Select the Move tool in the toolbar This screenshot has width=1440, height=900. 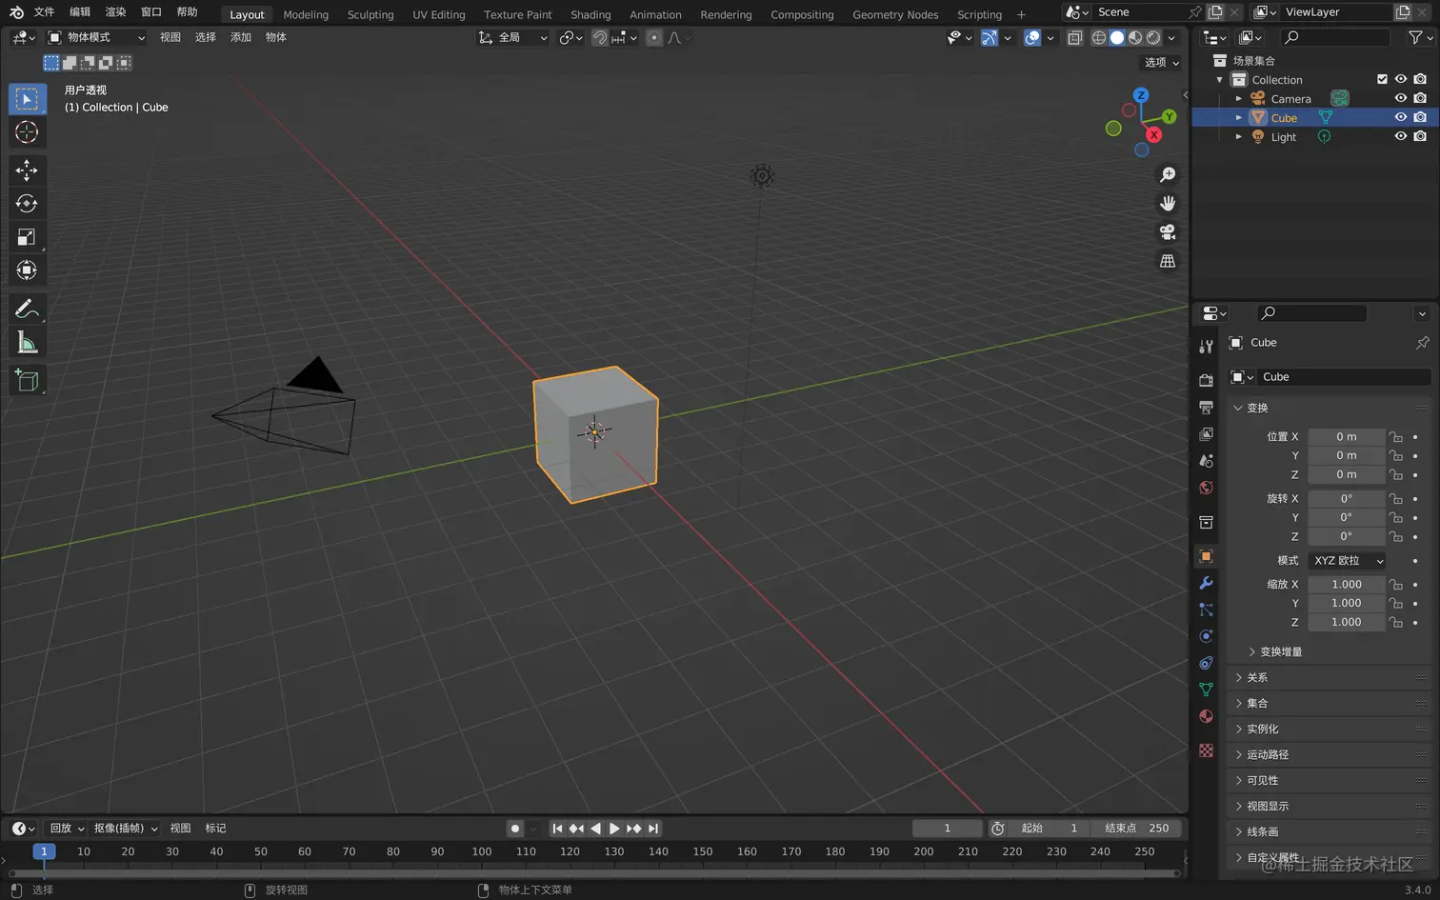click(27, 169)
